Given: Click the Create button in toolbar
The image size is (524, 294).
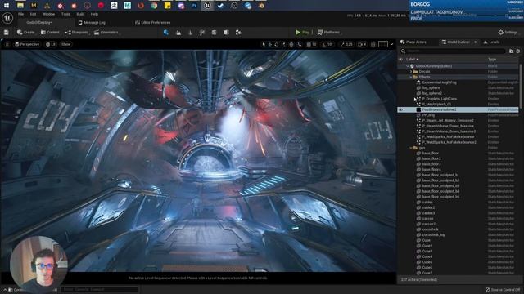Looking at the screenshot, I should click(x=25, y=33).
